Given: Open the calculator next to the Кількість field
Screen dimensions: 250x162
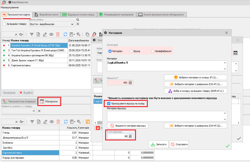Looking at the screenshot, I should coord(130,83).
